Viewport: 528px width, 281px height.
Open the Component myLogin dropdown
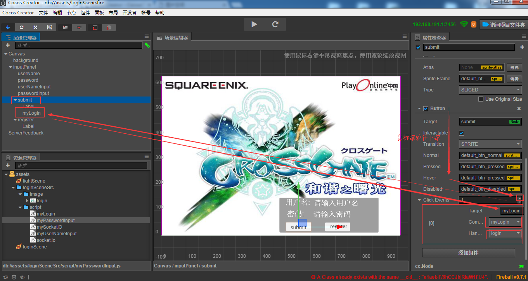(505, 222)
